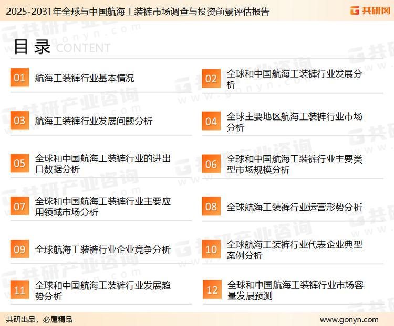
Task: Open 主要类型市场规模分析 chapter entry
Action: (294, 164)
